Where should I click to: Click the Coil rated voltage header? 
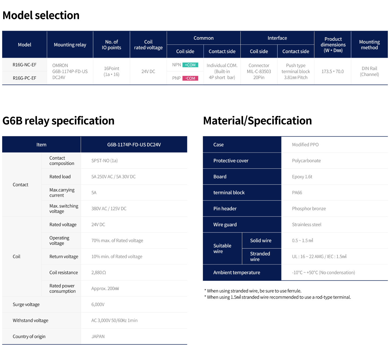pos(148,45)
